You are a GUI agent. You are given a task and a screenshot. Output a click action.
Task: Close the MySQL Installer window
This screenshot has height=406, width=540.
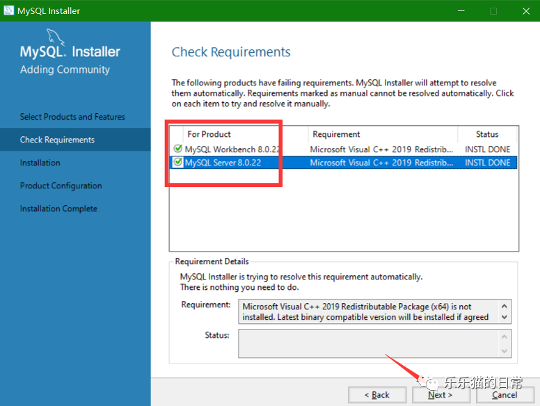point(526,10)
